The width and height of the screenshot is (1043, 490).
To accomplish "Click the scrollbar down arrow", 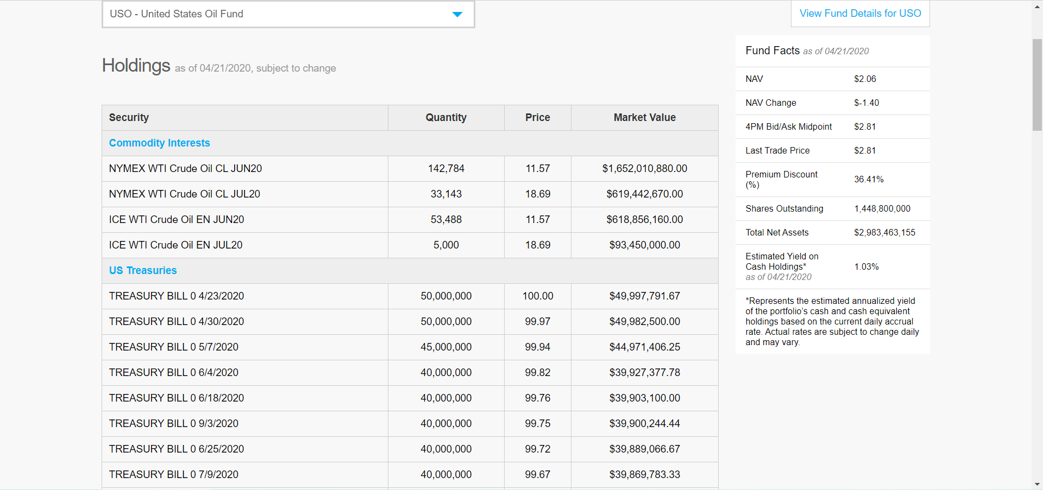I will click(x=1037, y=484).
